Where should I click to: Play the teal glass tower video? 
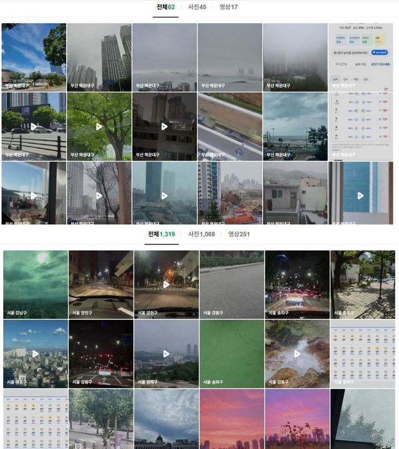click(165, 195)
